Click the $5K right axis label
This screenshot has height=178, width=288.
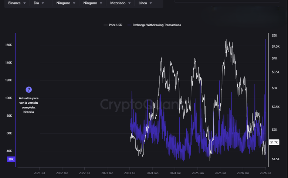pyautogui.click(x=275, y=35)
